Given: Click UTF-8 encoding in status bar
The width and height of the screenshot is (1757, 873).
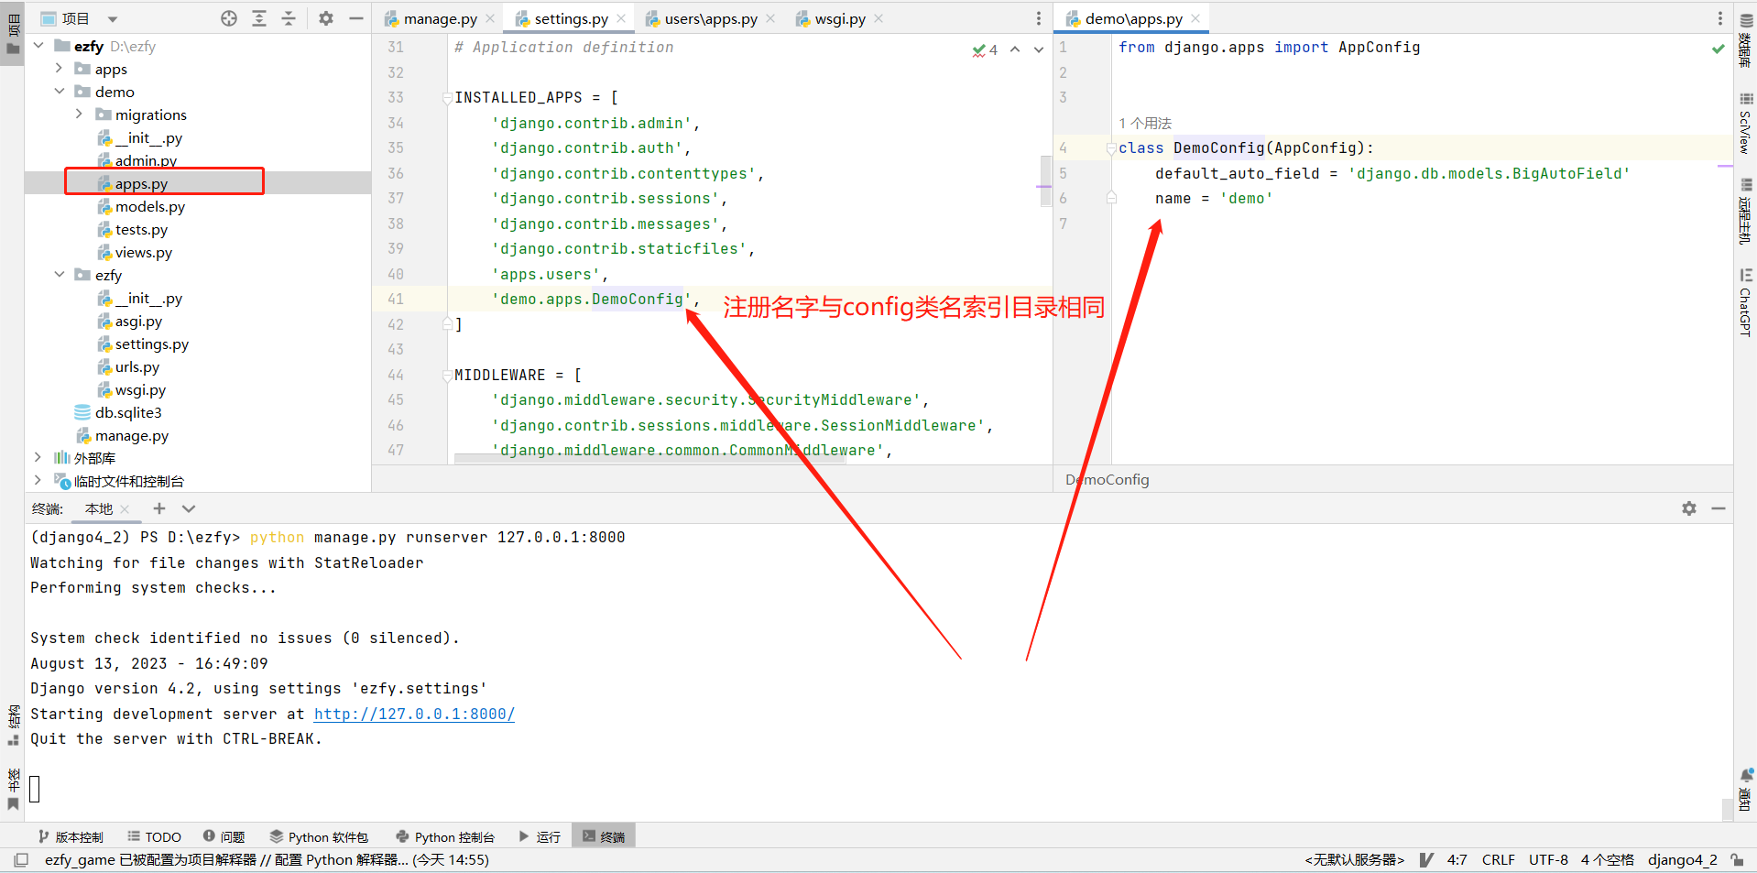Looking at the screenshot, I should coord(1548,859).
